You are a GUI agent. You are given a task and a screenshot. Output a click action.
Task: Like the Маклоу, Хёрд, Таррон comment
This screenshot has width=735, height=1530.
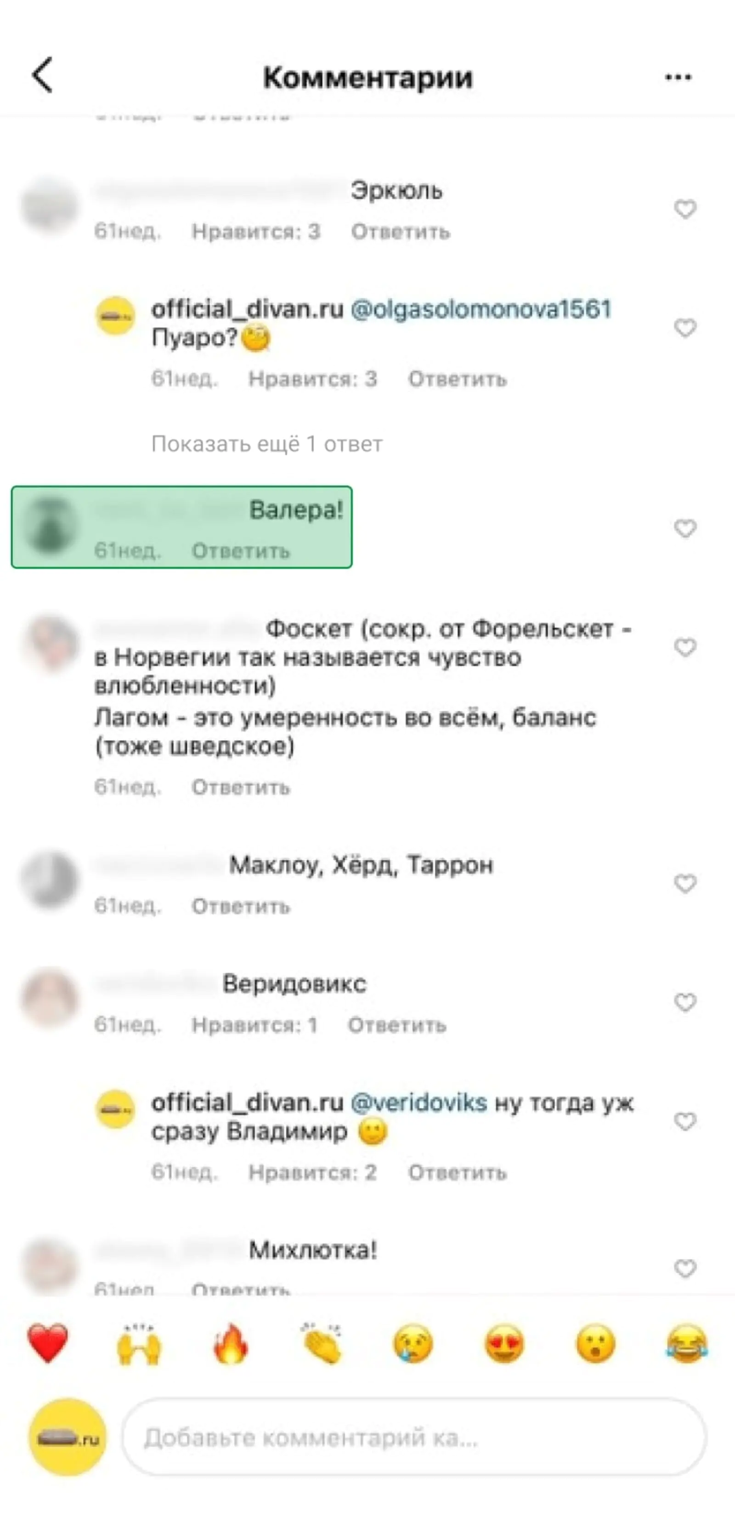pyautogui.click(x=685, y=884)
